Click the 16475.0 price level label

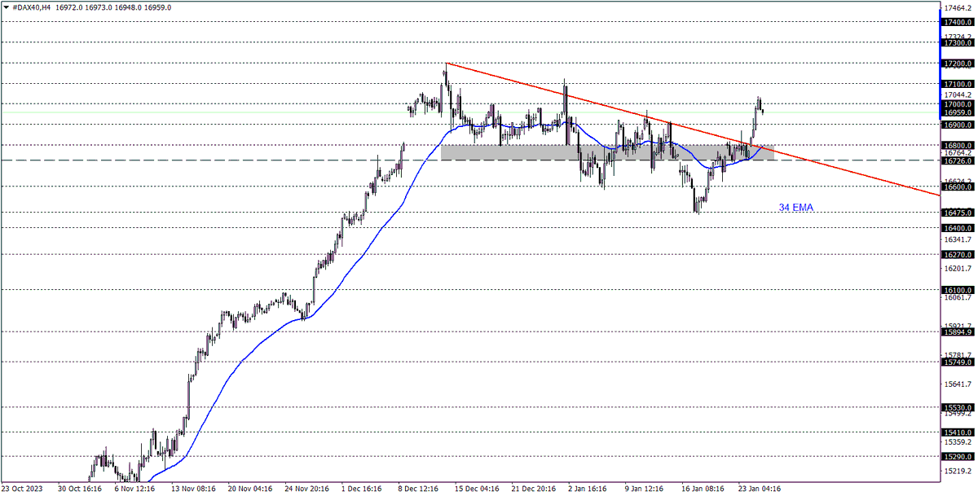tap(957, 213)
